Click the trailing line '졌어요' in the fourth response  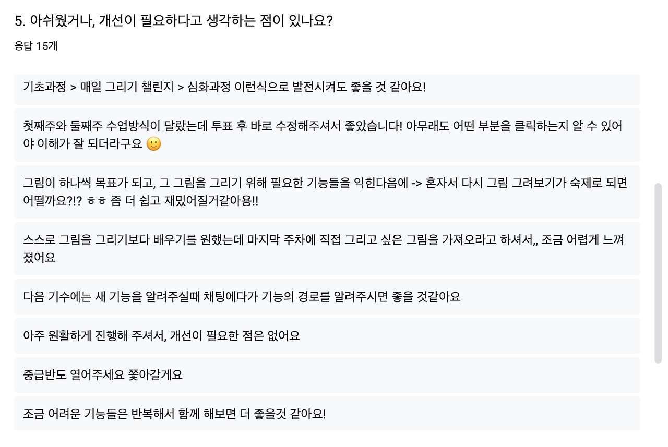point(39,258)
